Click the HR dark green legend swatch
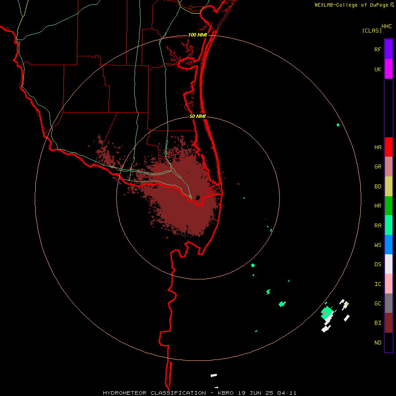Viewport: 396px width, 396px height. click(389, 206)
